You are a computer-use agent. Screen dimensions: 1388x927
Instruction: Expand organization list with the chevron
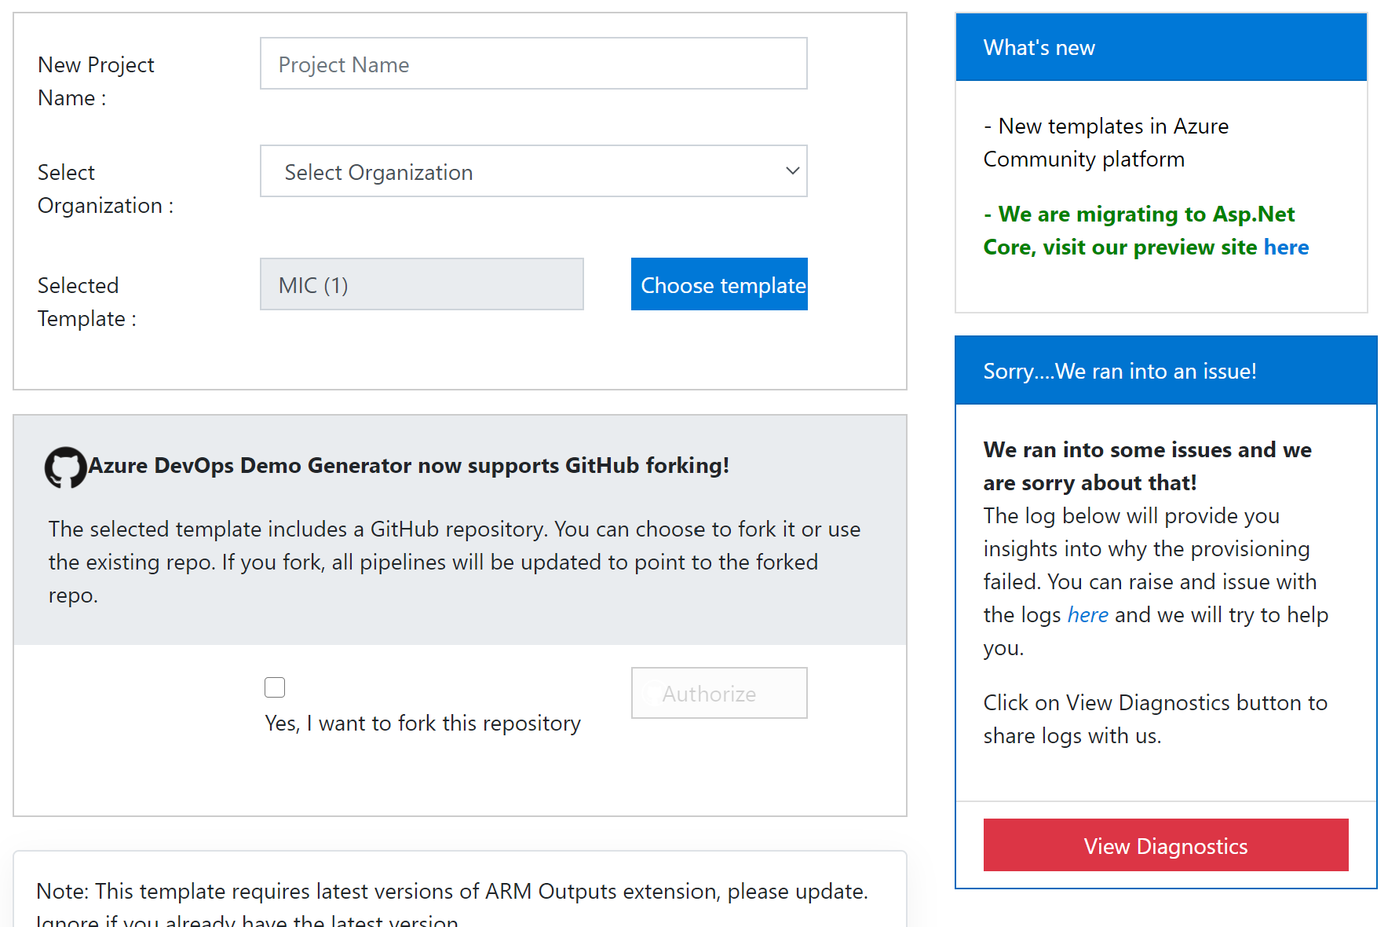(x=792, y=171)
